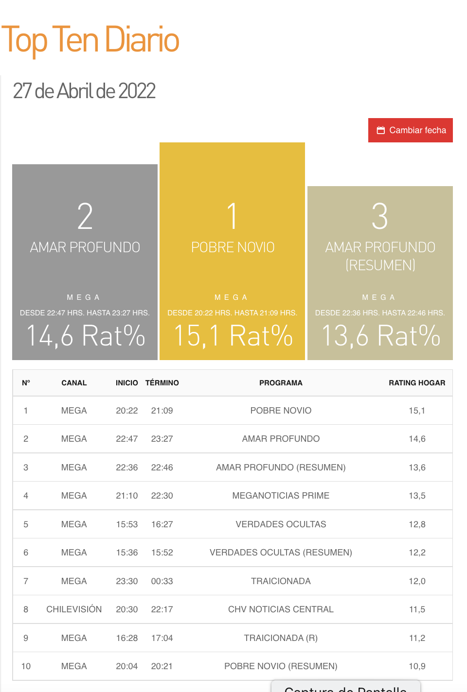Viewport: 467px width, 692px height.
Task: Click the CANAL column header
Action: 74,383
